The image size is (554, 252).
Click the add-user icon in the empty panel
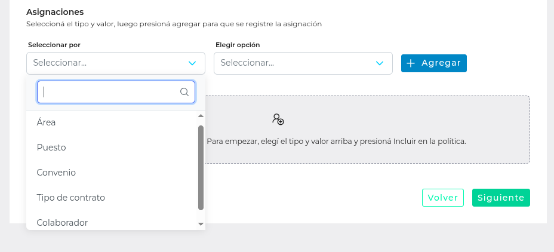pos(278,119)
